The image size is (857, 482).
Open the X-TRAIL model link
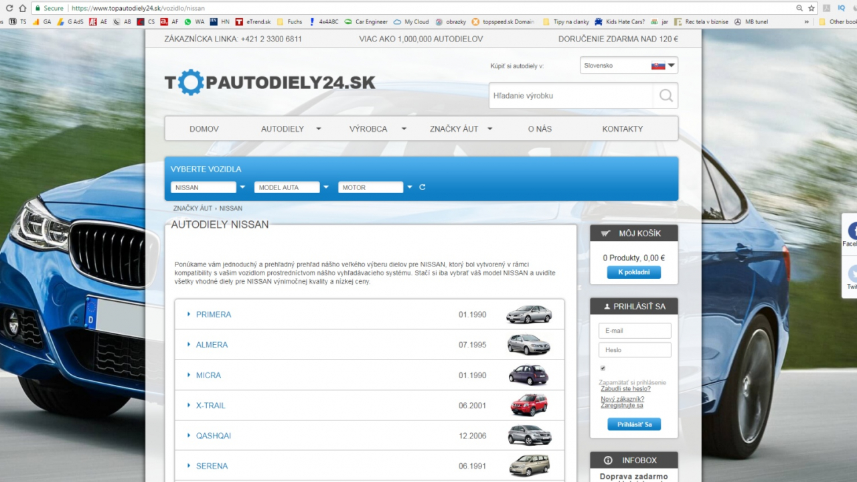click(210, 406)
